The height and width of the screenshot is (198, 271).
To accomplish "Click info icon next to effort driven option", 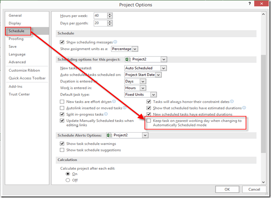I will point(114,101).
